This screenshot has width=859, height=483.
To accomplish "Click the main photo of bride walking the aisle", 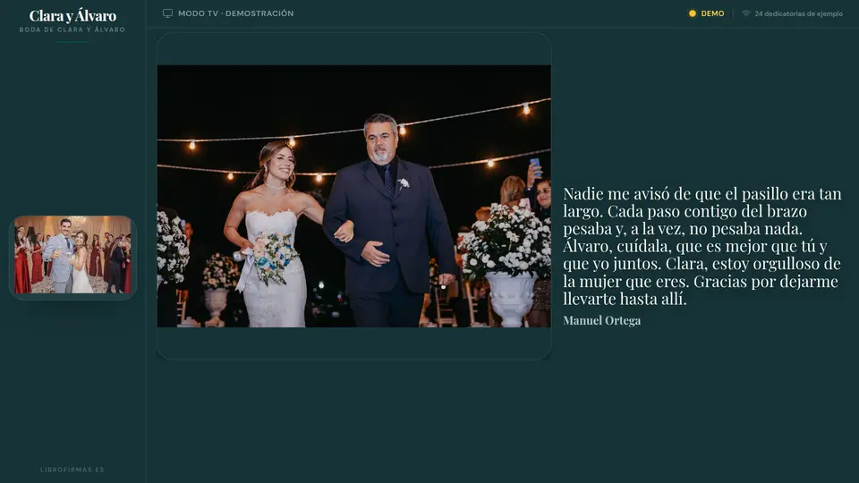I will [354, 196].
